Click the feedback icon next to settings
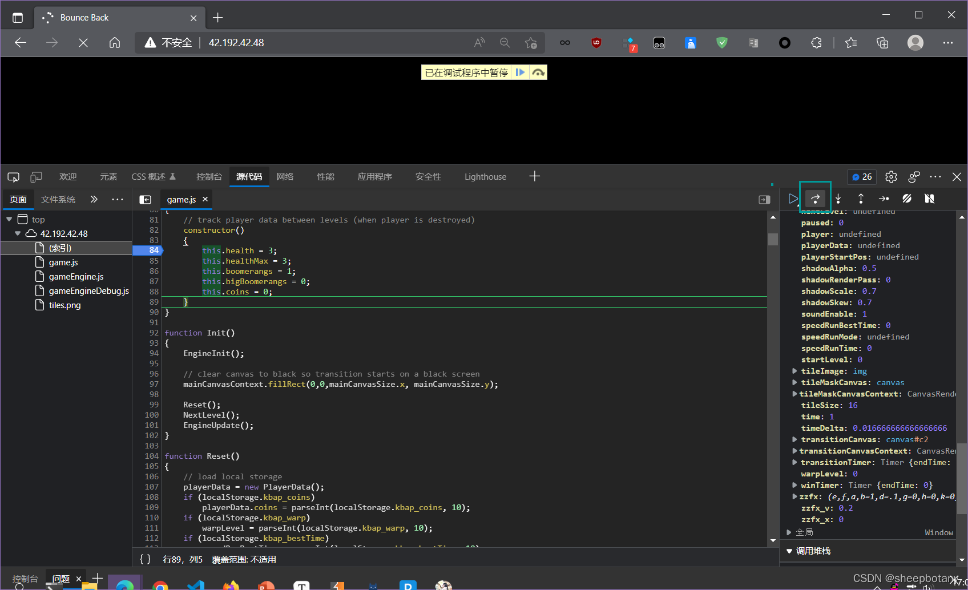The width and height of the screenshot is (968, 590). tap(914, 177)
